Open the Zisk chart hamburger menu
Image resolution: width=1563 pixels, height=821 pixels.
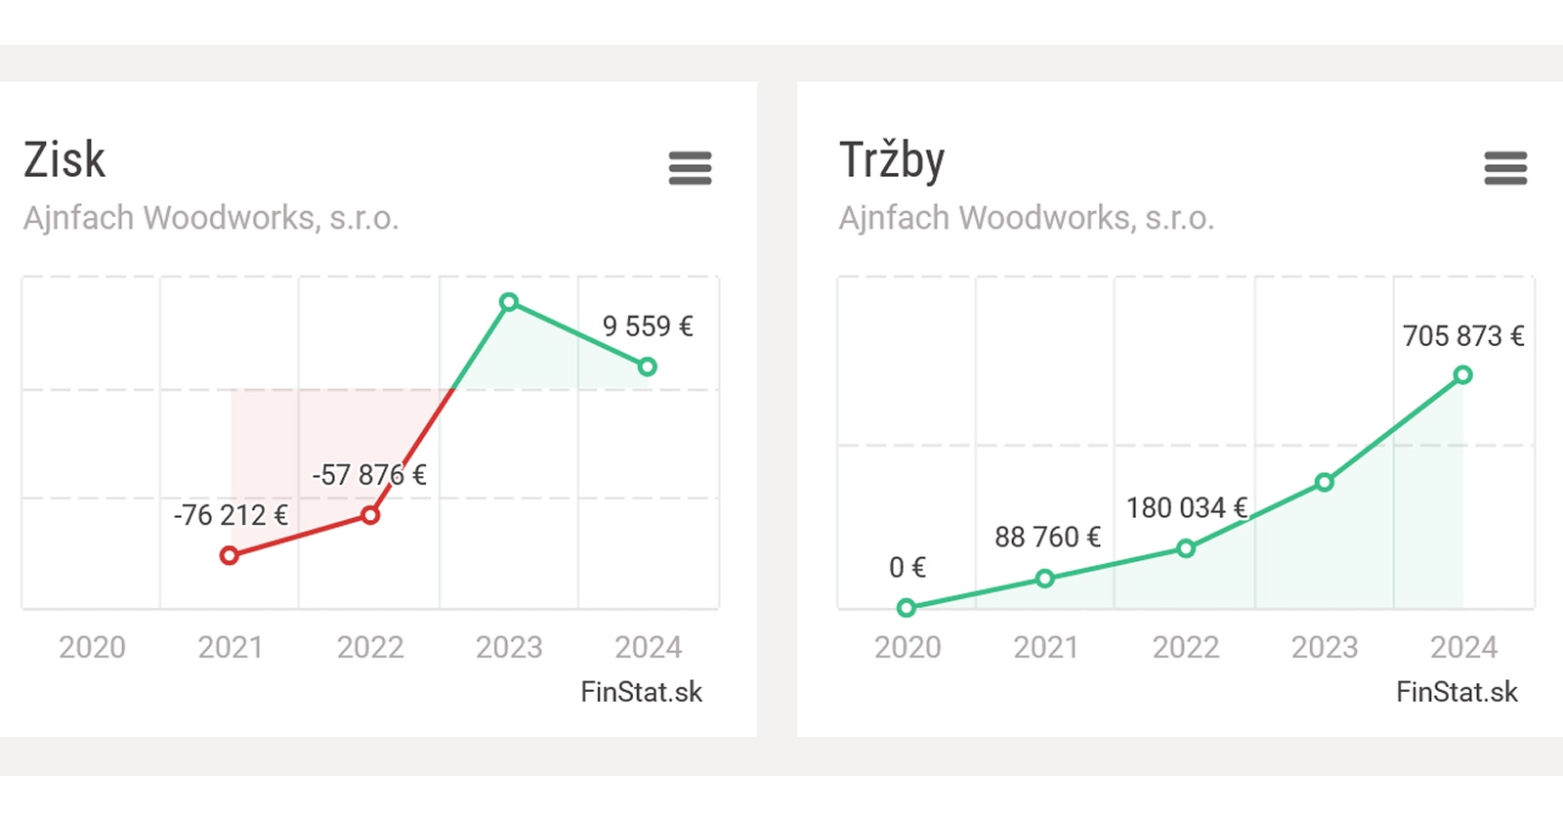point(690,168)
